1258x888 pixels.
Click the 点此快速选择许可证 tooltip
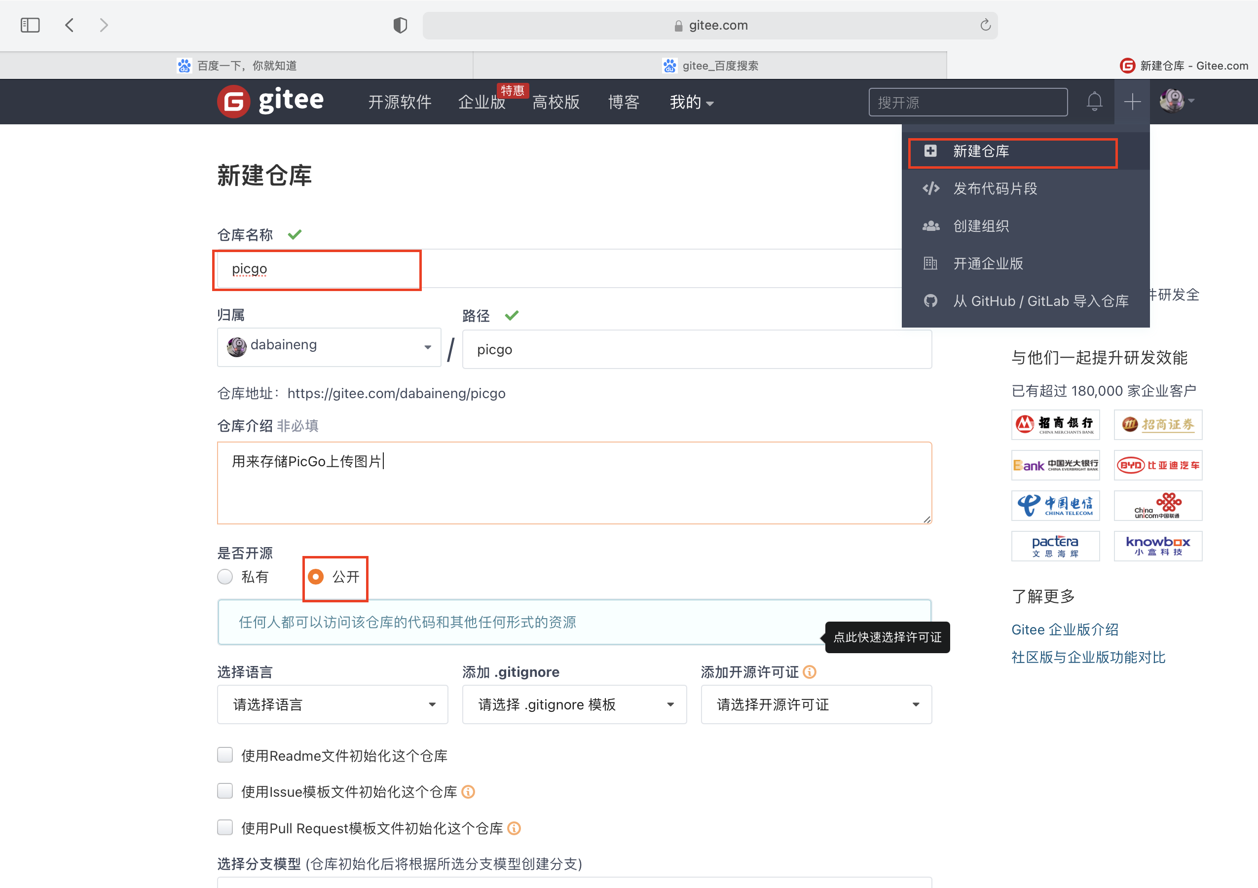pyautogui.click(x=888, y=637)
